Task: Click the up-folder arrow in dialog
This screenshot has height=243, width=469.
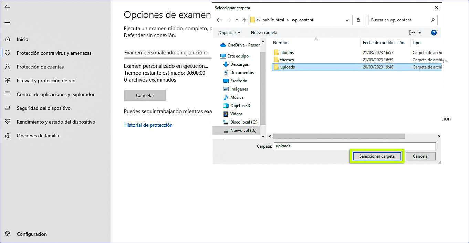Action: coord(244,20)
